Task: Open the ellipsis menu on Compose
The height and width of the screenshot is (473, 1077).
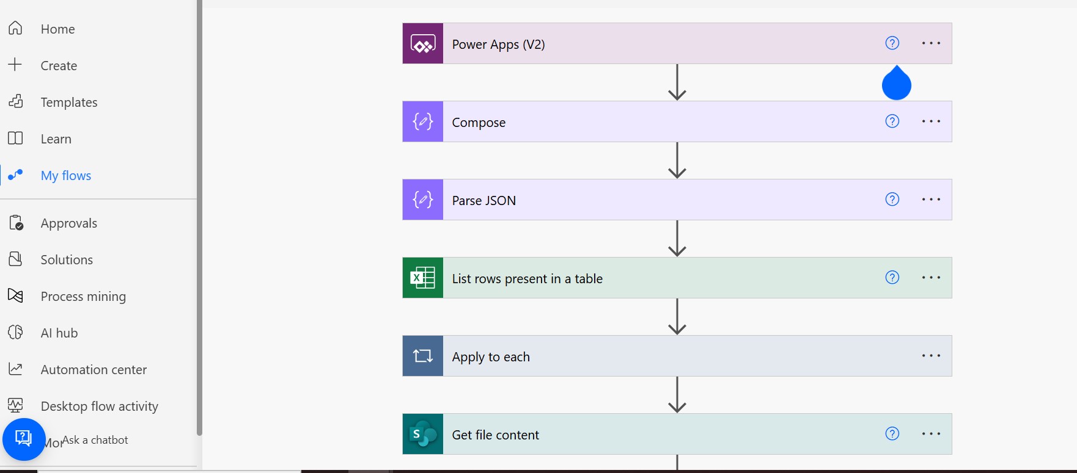Action: 931,121
